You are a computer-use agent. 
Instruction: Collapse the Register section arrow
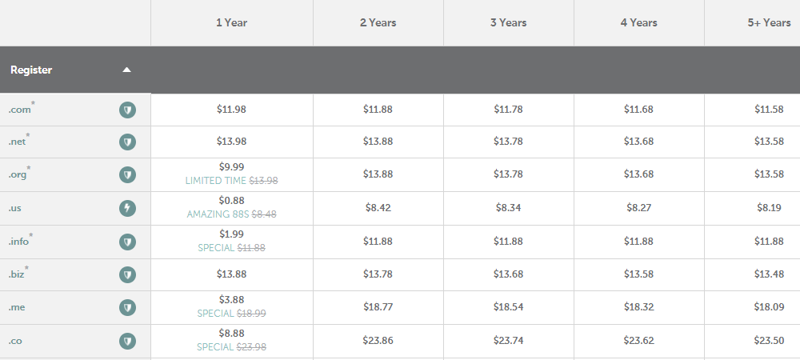coord(126,70)
